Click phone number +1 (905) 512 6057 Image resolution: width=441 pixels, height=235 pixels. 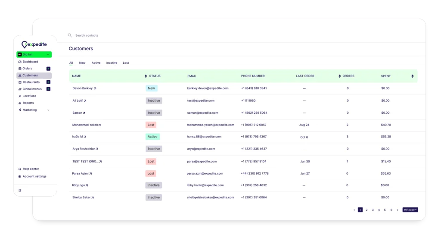point(253,125)
